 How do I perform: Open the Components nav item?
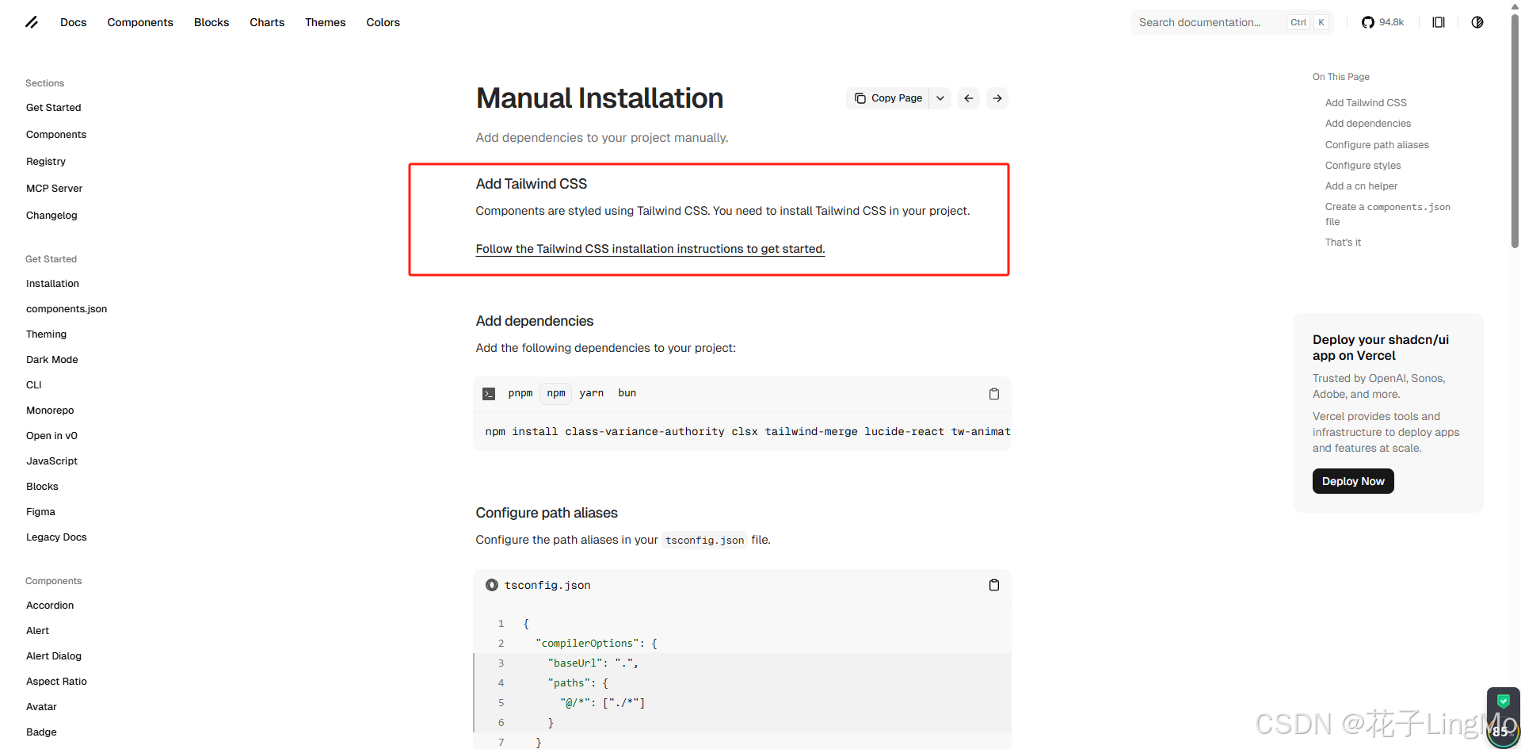(x=140, y=22)
